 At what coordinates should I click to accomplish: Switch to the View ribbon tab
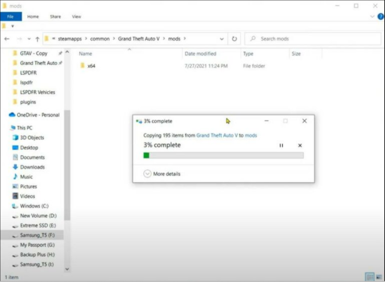click(76, 17)
